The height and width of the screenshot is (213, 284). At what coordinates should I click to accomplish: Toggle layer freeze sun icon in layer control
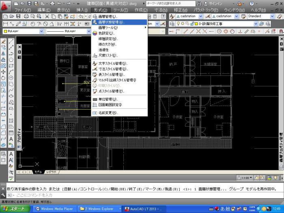pyautogui.click(x=183, y=24)
